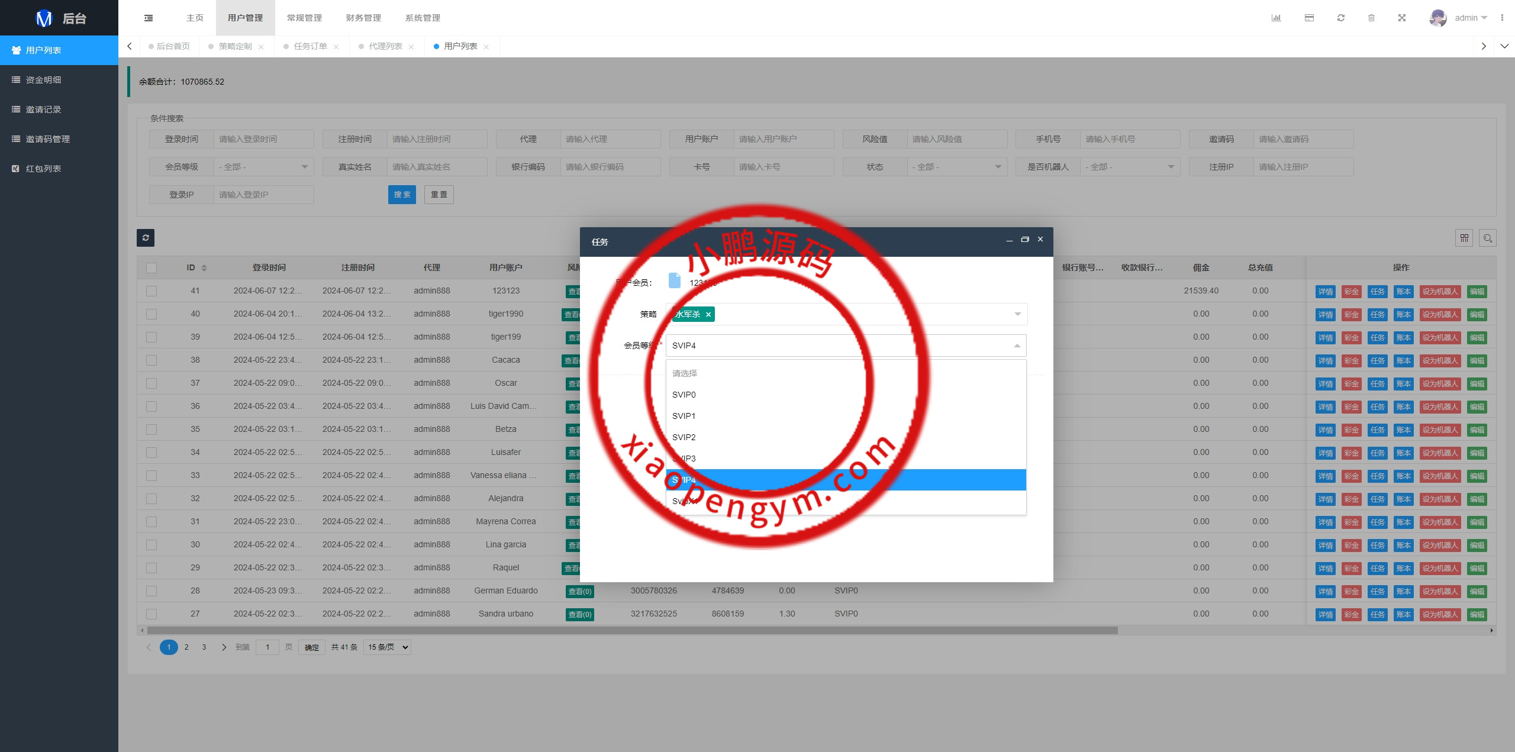Close the 策略定制 tab
The image size is (1515, 752).
261,47
